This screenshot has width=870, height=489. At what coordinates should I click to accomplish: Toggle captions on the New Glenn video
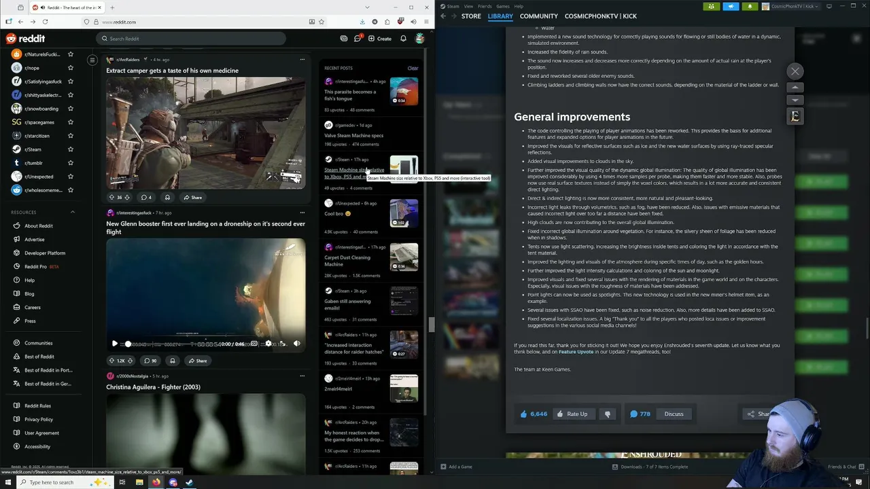pyautogui.click(x=254, y=344)
